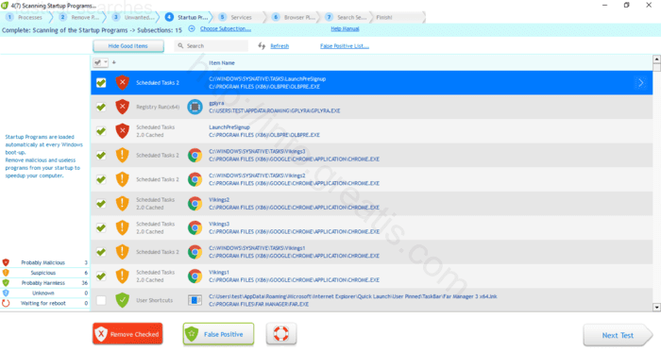Click green shield in User Shortcuts row
661x352 pixels.
(122, 300)
